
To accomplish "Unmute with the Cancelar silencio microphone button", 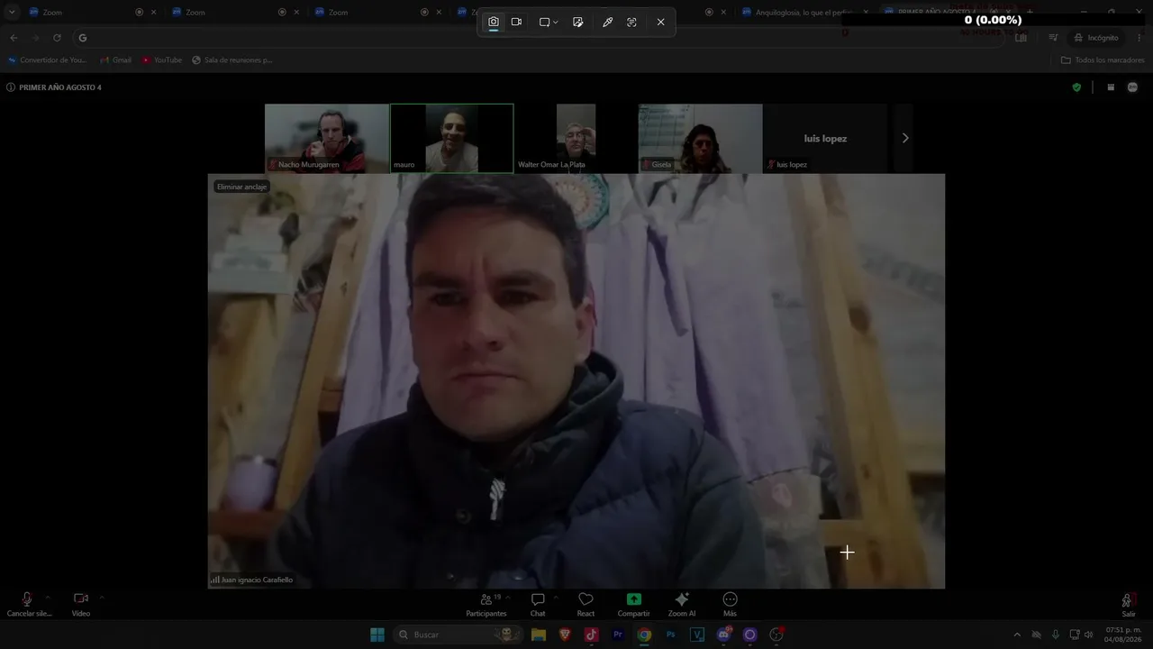I will click(x=28, y=604).
